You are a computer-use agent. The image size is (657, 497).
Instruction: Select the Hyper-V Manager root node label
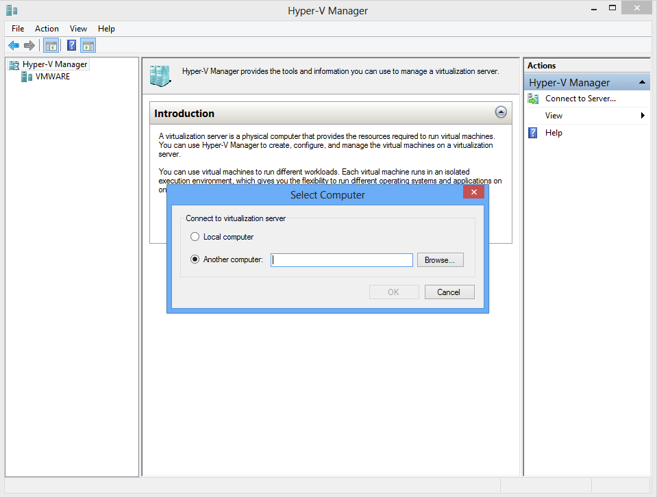click(55, 64)
